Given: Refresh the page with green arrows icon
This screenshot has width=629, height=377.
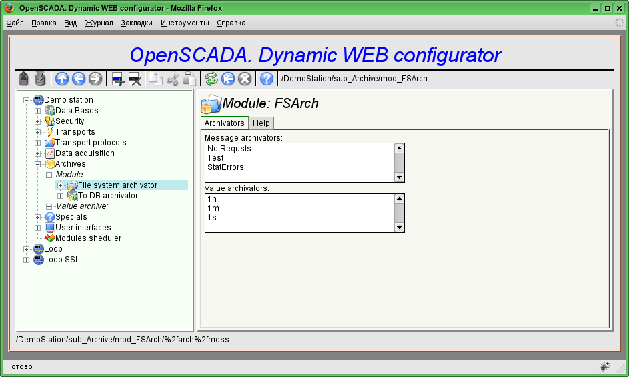Looking at the screenshot, I should 211,79.
